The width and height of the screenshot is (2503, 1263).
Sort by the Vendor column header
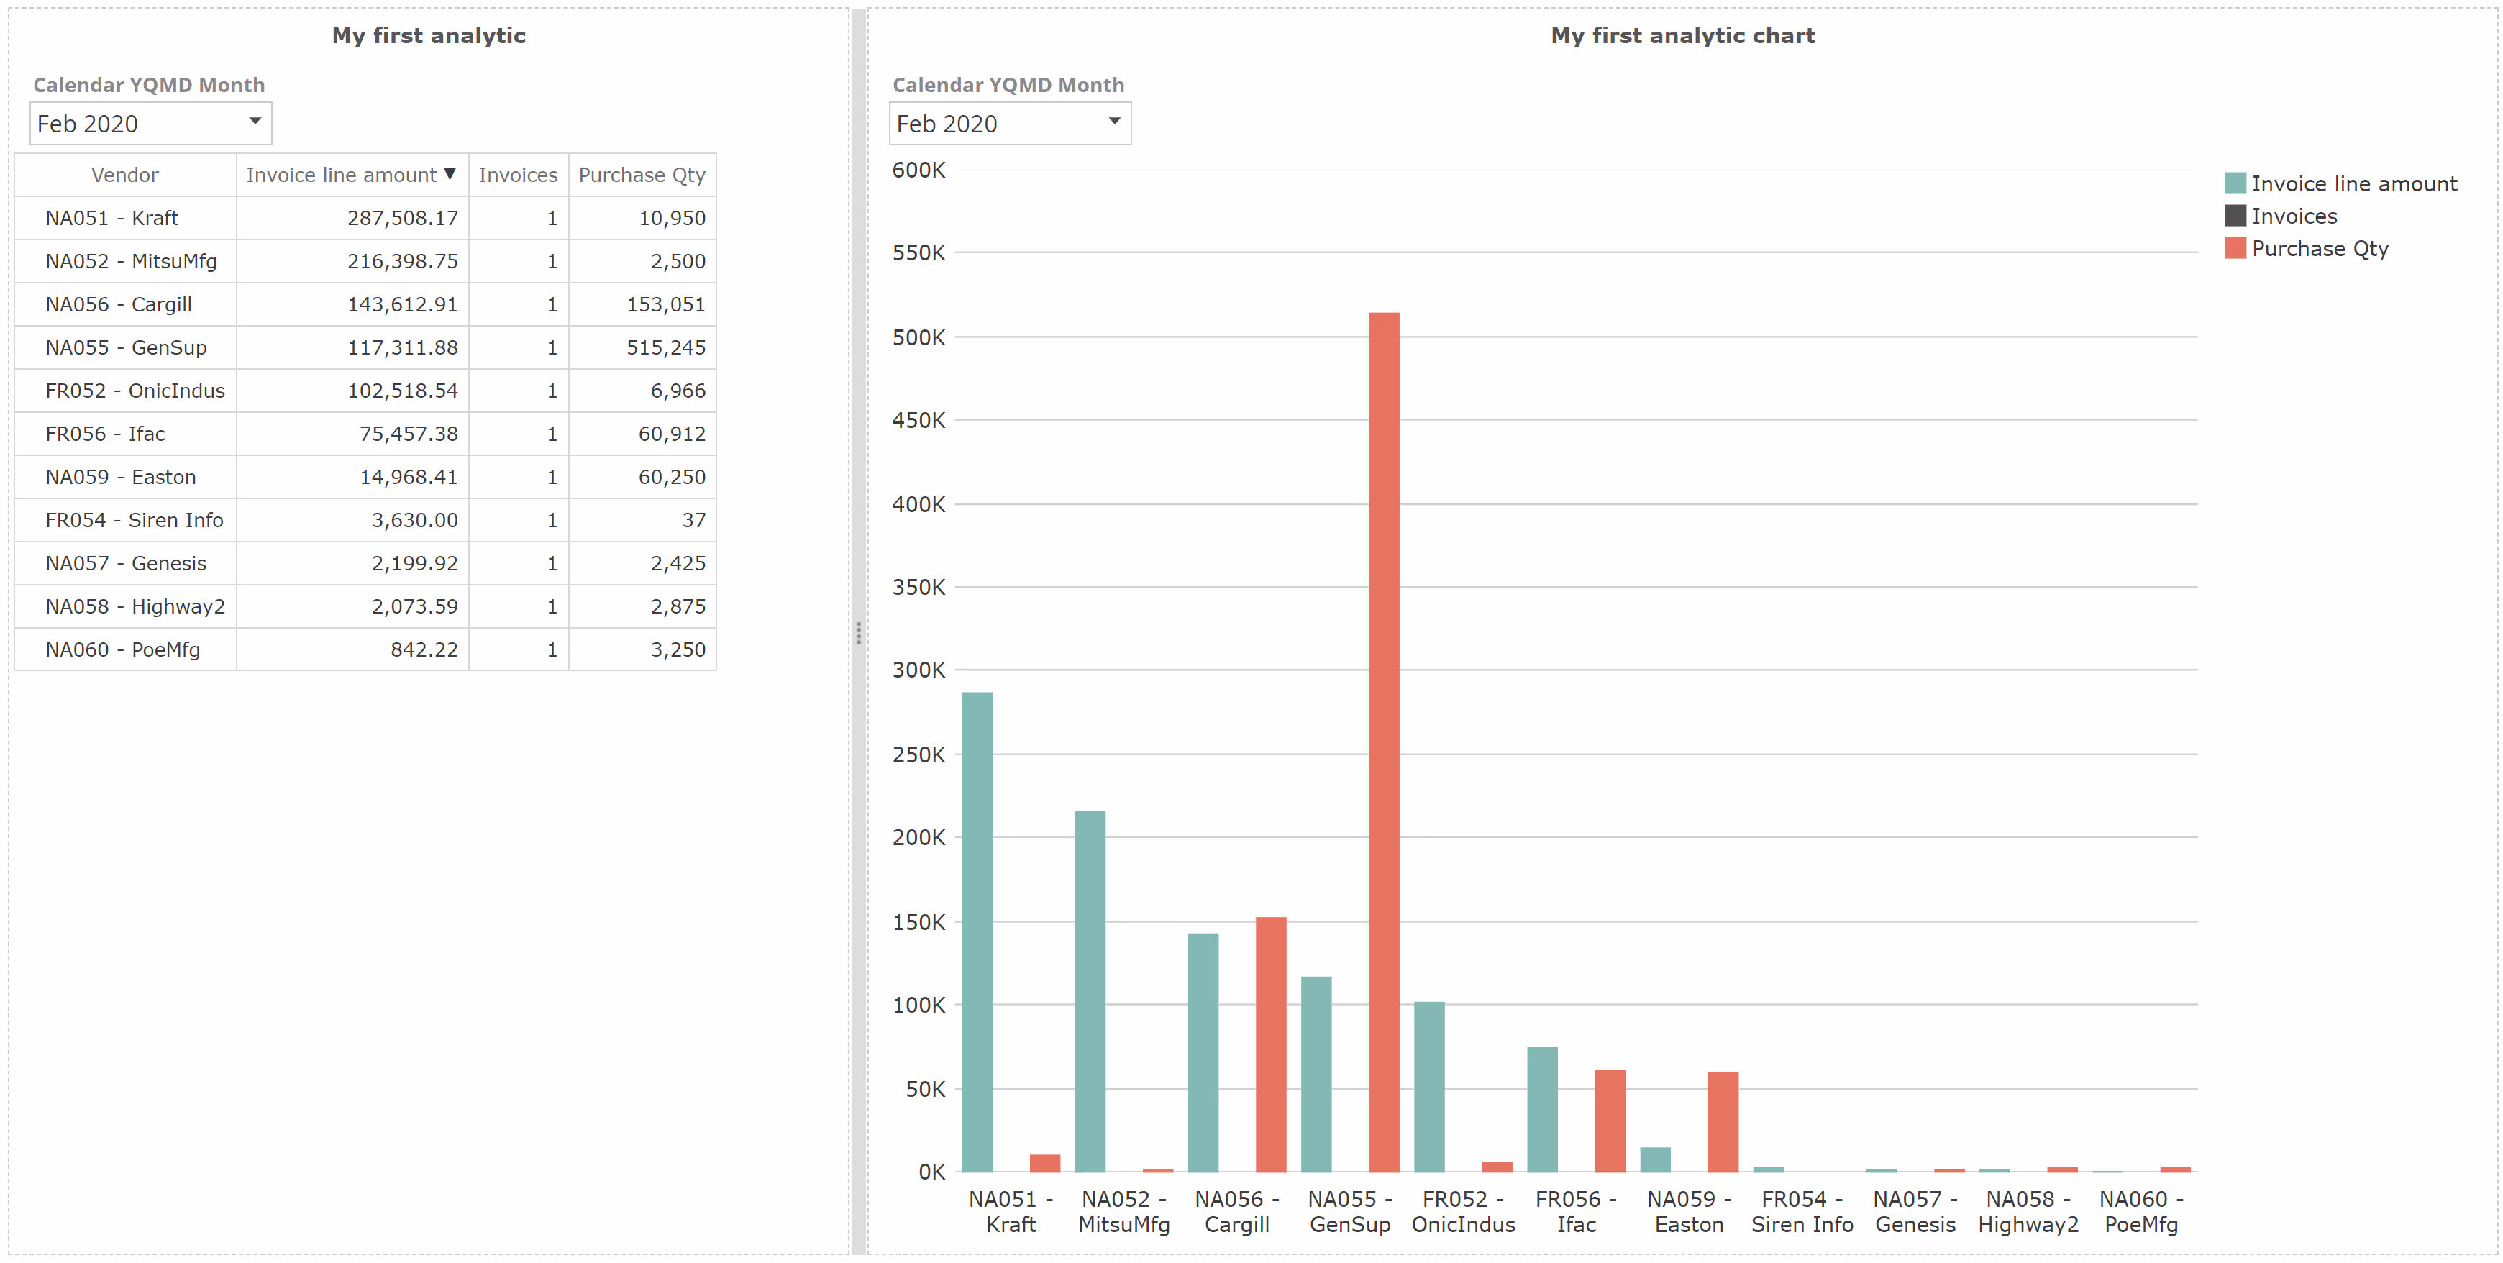[124, 175]
